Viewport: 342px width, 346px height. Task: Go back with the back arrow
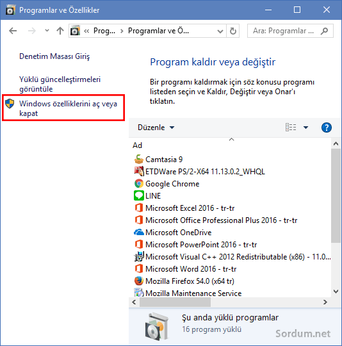click(13, 31)
